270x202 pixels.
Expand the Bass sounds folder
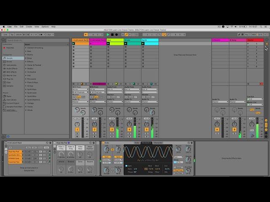[26, 51]
